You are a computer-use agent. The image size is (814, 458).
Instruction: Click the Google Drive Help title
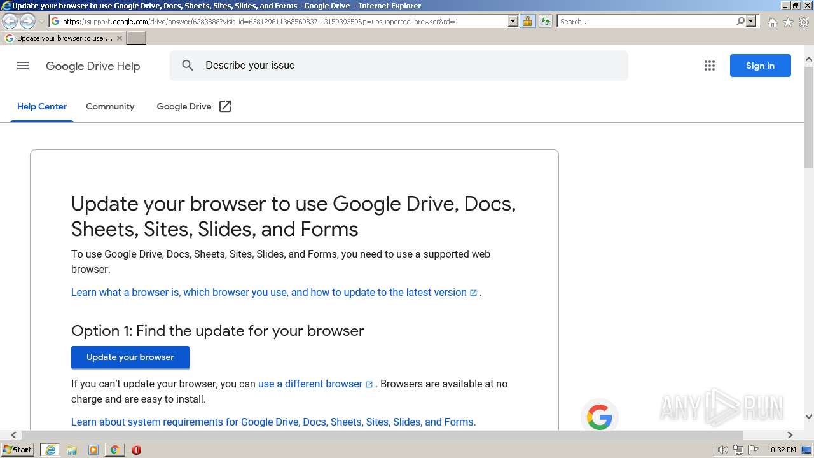(x=93, y=66)
